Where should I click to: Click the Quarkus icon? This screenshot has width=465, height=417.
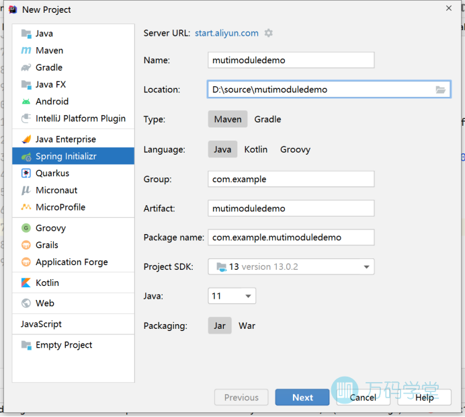tap(26, 174)
